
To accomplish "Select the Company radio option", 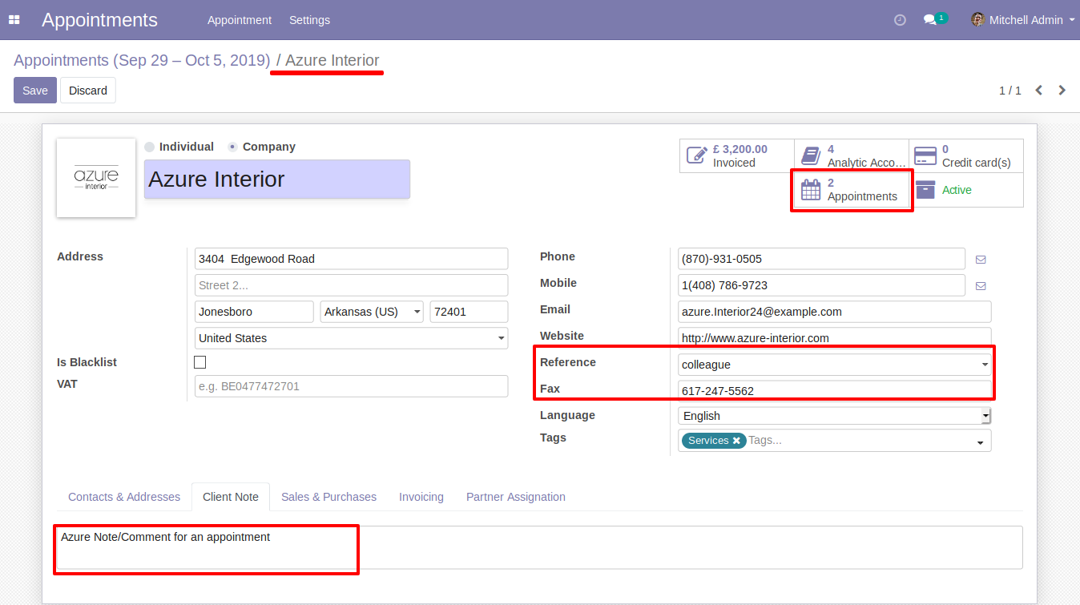I will 232,147.
